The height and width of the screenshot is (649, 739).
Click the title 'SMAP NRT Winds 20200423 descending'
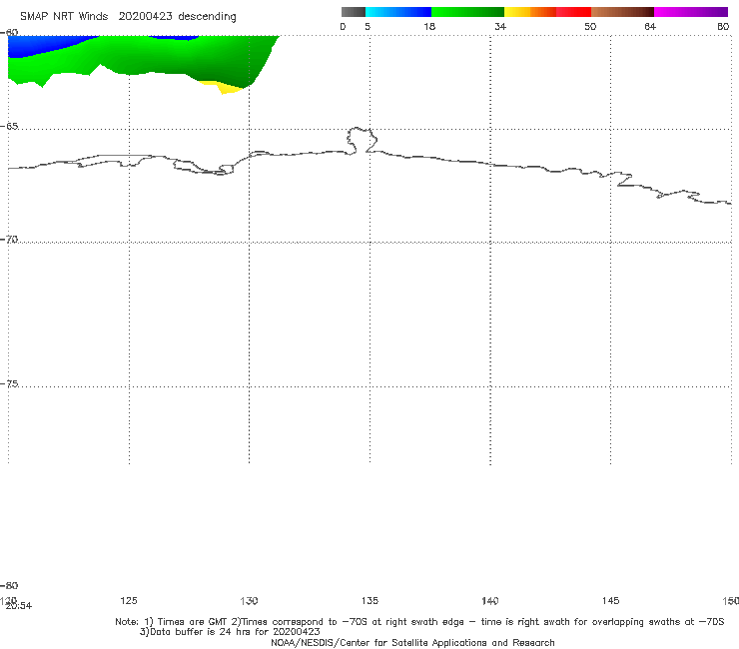coord(128,17)
